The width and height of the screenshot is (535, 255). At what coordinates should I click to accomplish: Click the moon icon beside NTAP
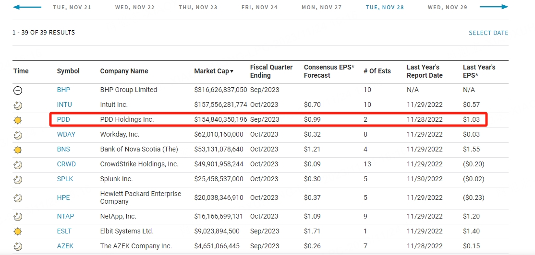[x=18, y=217]
